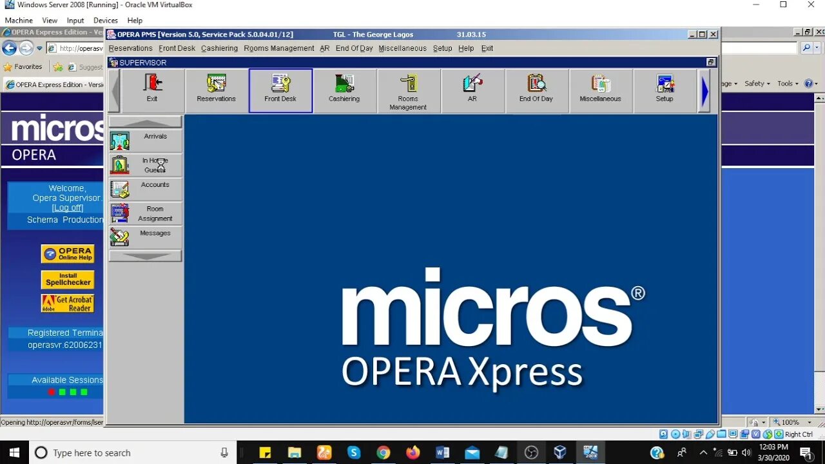825x464 pixels.
Task: Open the End Of Day menu
Action: [x=354, y=48]
